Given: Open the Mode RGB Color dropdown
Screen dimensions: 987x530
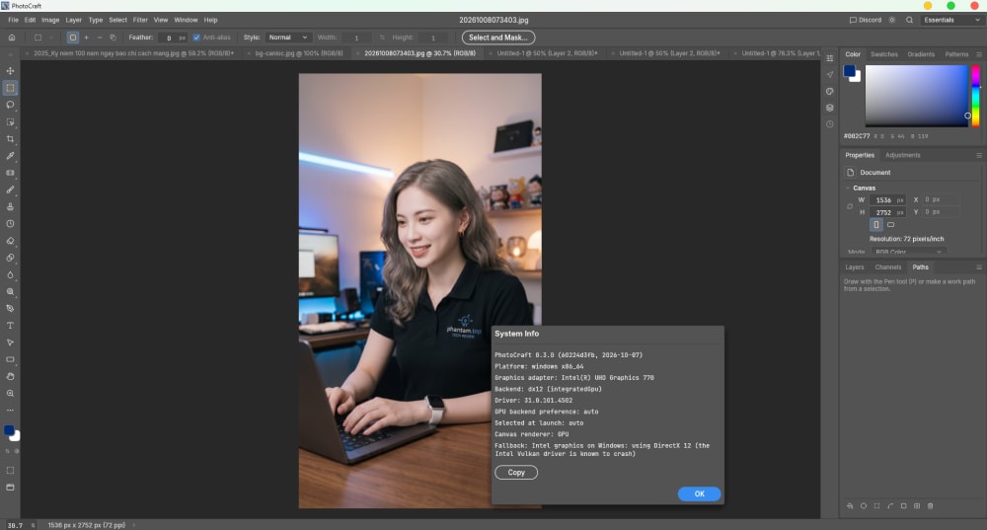Looking at the screenshot, I should (908, 252).
